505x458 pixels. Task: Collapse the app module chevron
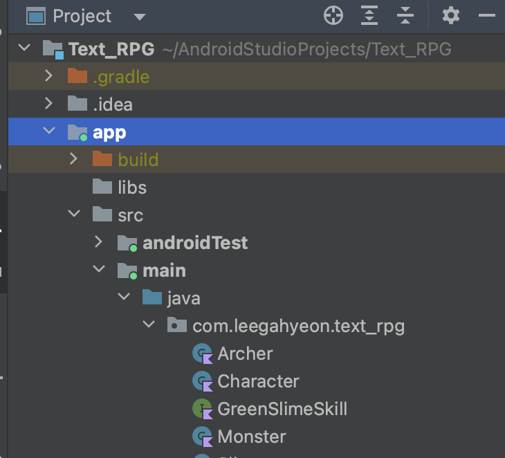(49, 131)
